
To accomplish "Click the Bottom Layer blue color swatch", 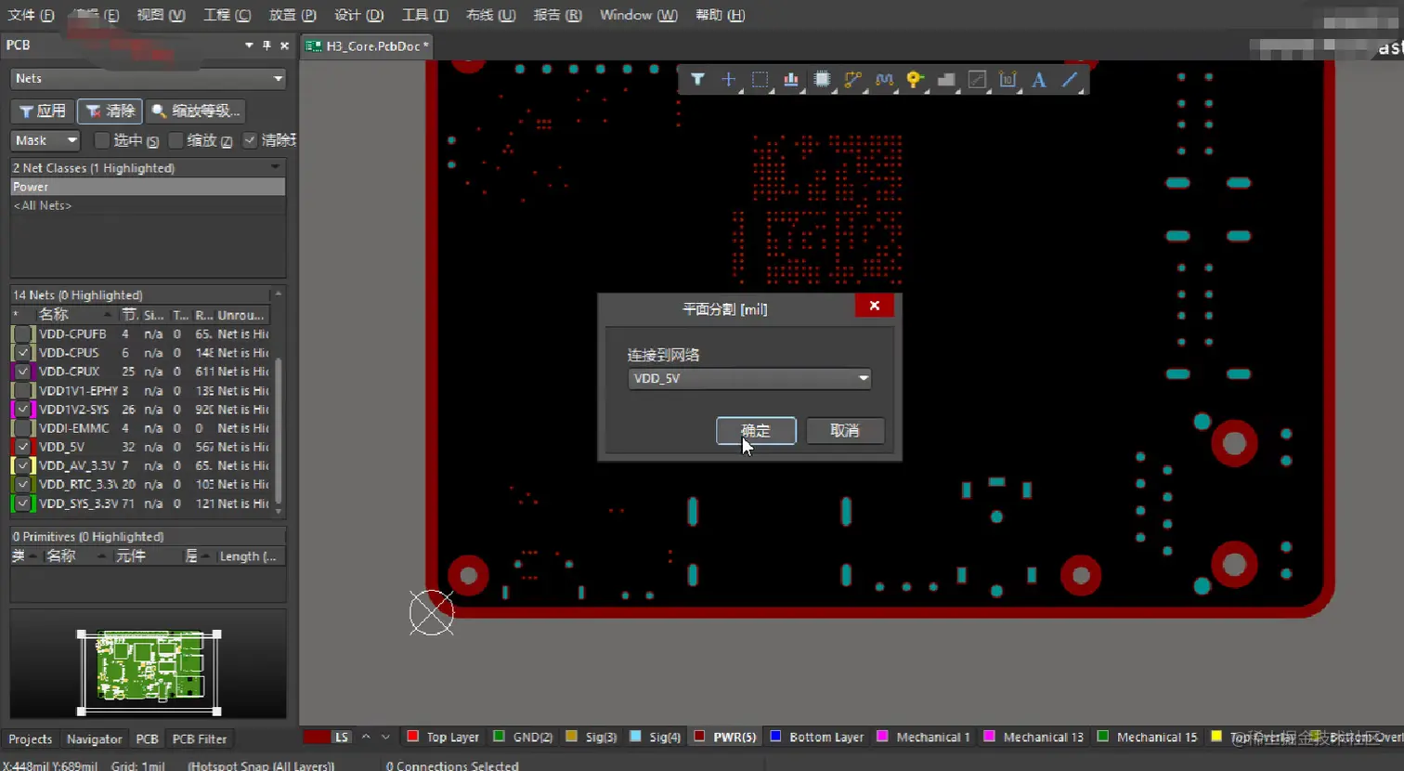I will point(776,737).
